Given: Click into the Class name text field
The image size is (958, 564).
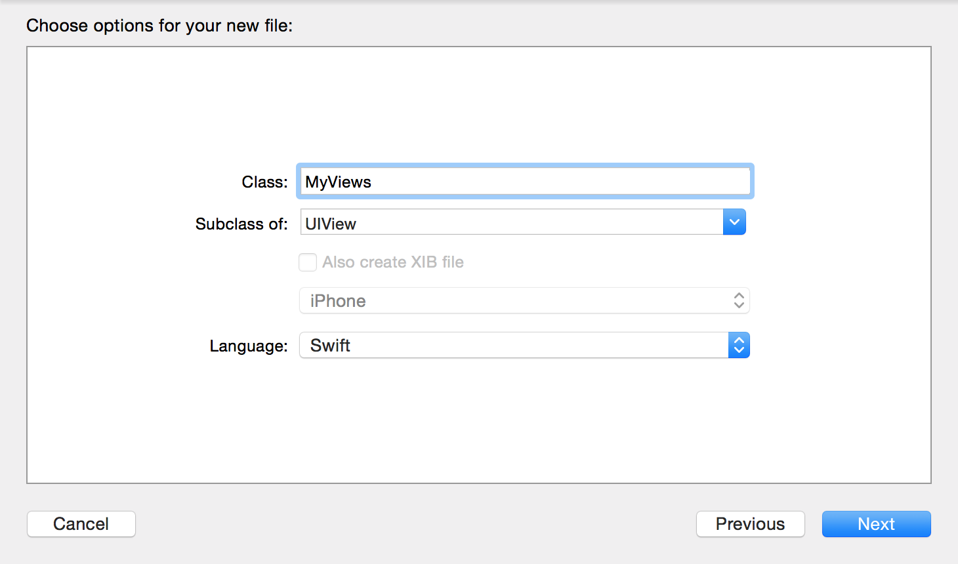Looking at the screenshot, I should tap(525, 182).
